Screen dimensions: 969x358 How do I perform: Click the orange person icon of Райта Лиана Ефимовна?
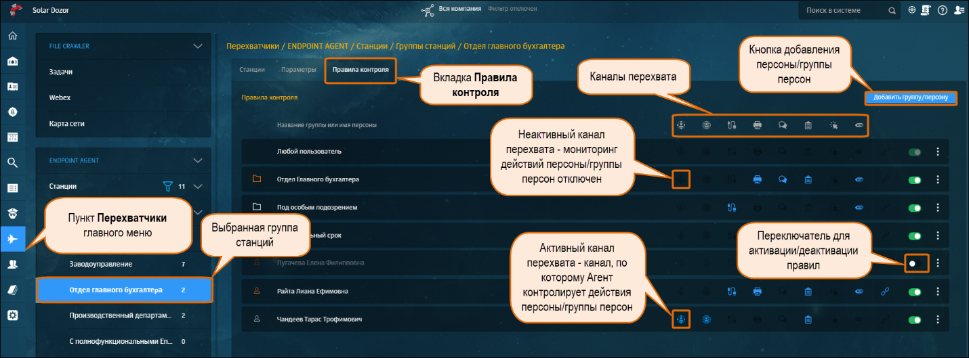(257, 291)
